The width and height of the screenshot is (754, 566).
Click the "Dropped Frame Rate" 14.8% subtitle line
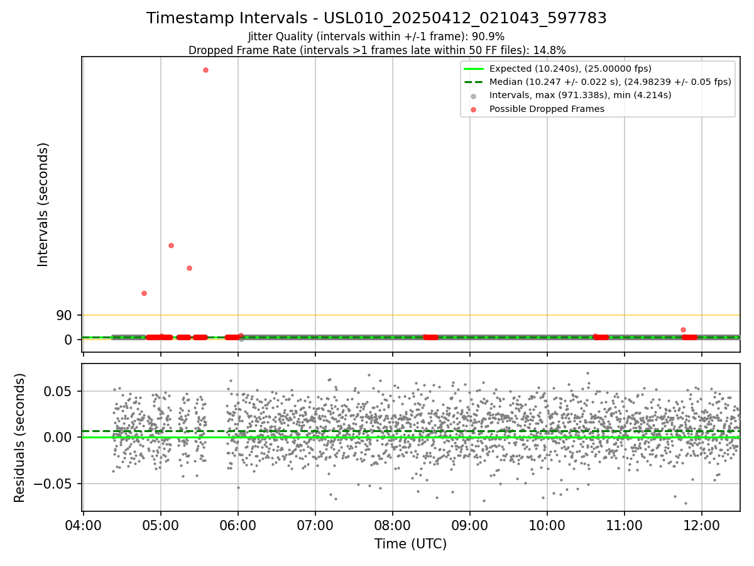click(377, 50)
